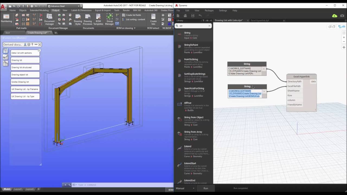The image size is (347, 195).
Task: Open the Dynamo Settings menu
Action: pyautogui.click(x=223, y=11)
